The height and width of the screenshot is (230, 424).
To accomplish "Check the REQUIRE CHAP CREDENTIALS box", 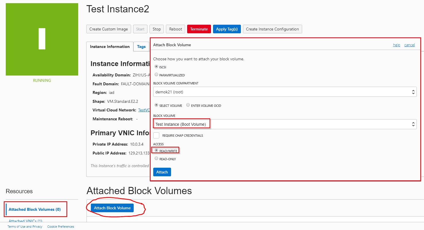I will tap(156, 135).
